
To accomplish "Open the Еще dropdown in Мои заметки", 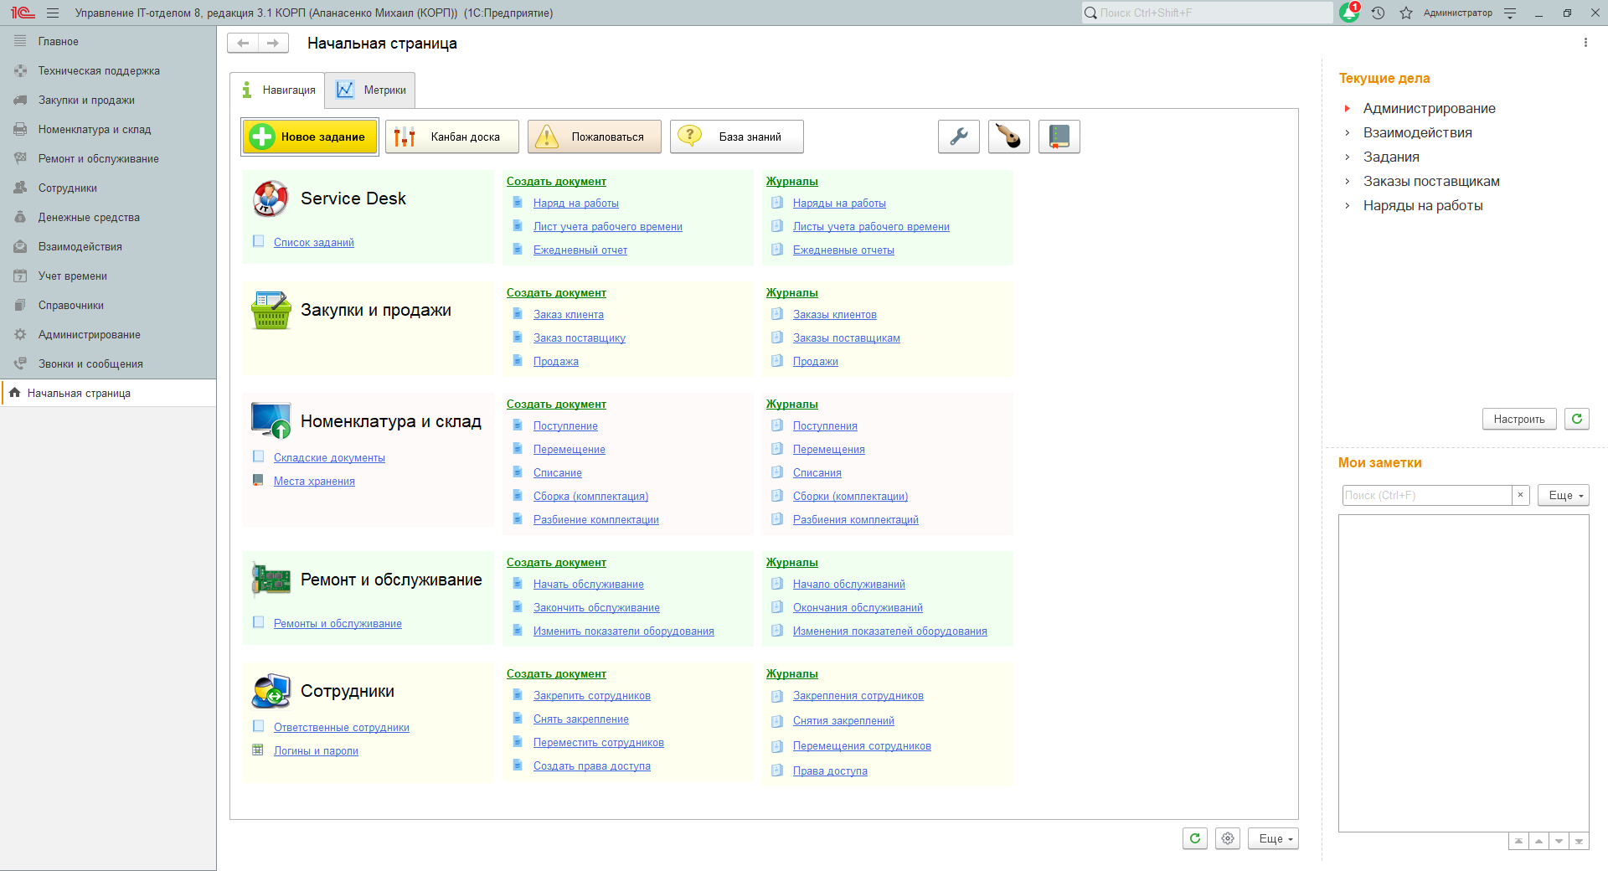I will 1563,495.
